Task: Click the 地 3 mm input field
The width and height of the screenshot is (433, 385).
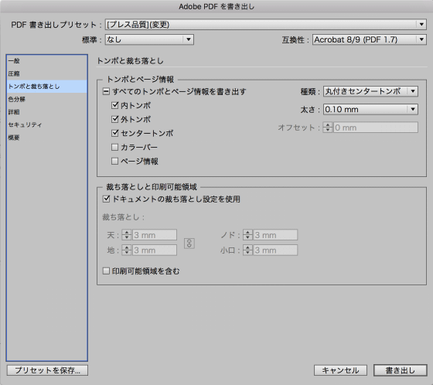Action: (x=155, y=250)
